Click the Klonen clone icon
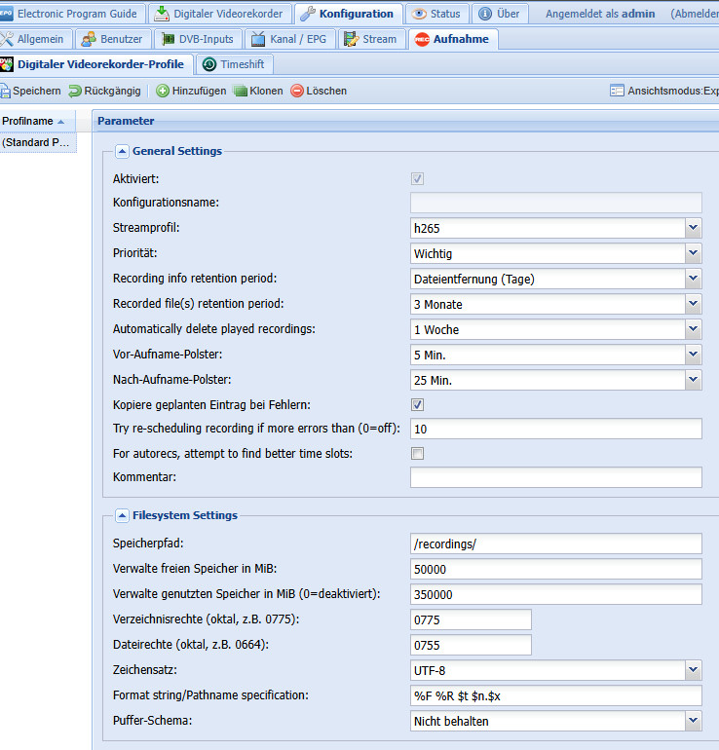719x750 pixels. pos(240,91)
